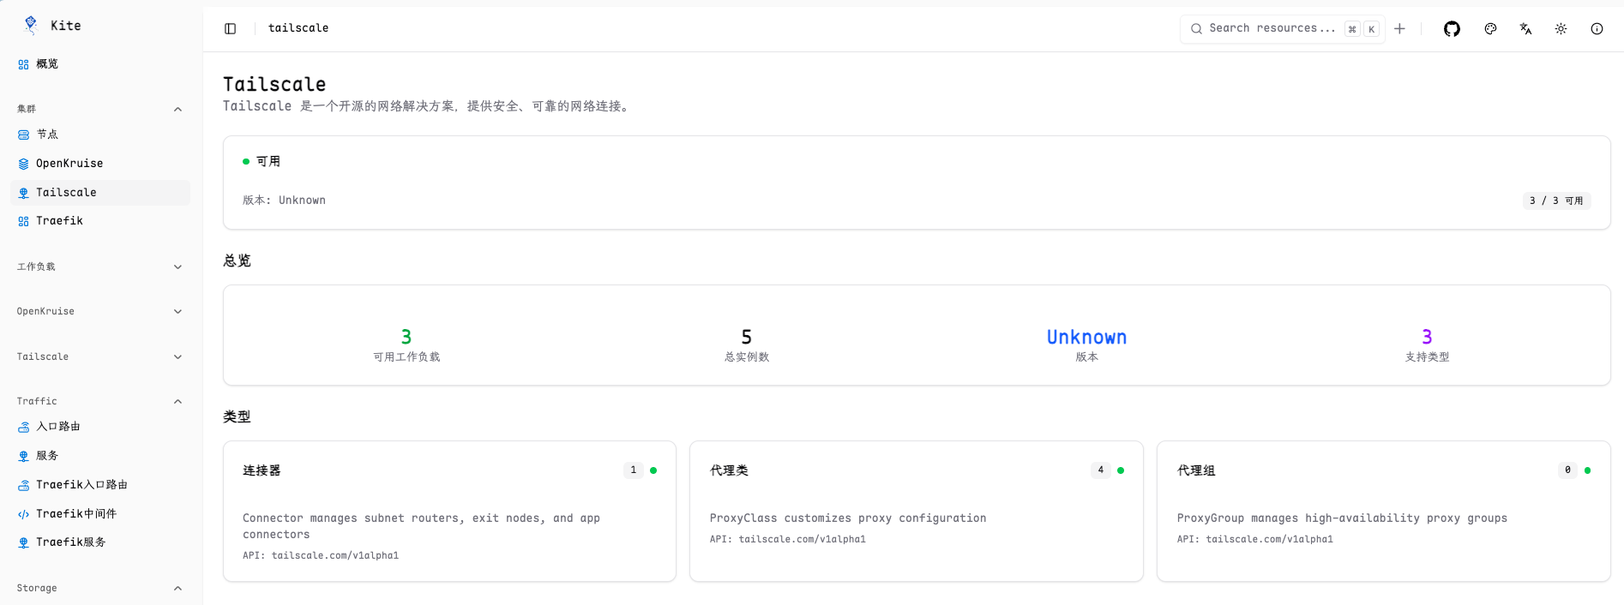Click the Kite logo icon
This screenshot has width=1624, height=605.
pyautogui.click(x=31, y=26)
